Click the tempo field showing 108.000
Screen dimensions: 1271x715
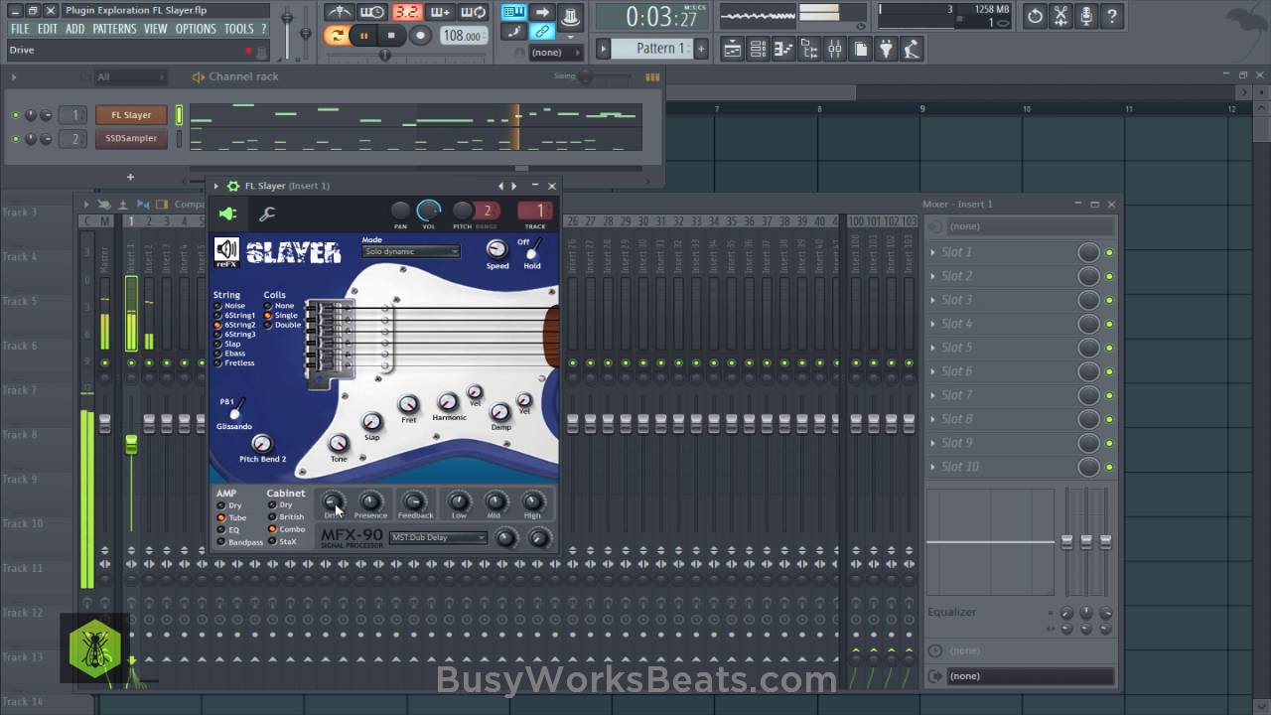[464, 36]
